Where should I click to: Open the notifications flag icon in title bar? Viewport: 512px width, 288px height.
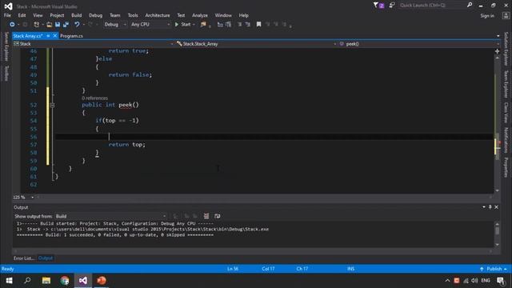pyautogui.click(x=378, y=6)
